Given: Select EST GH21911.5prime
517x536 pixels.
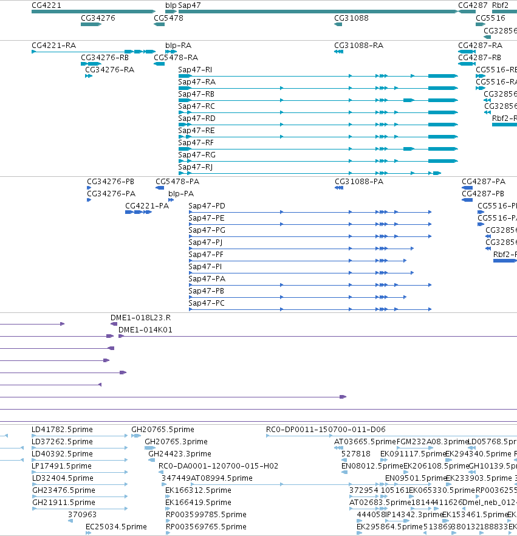Looking at the screenshot, I should pyautogui.click(x=64, y=503).
